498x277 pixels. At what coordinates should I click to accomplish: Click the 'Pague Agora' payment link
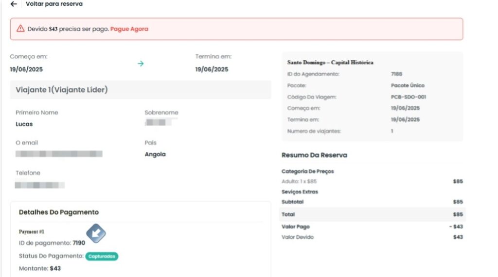pyautogui.click(x=129, y=29)
